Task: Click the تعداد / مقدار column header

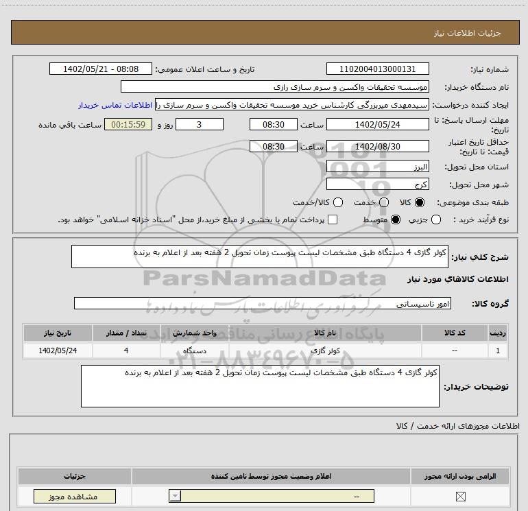Action: pyautogui.click(x=126, y=333)
